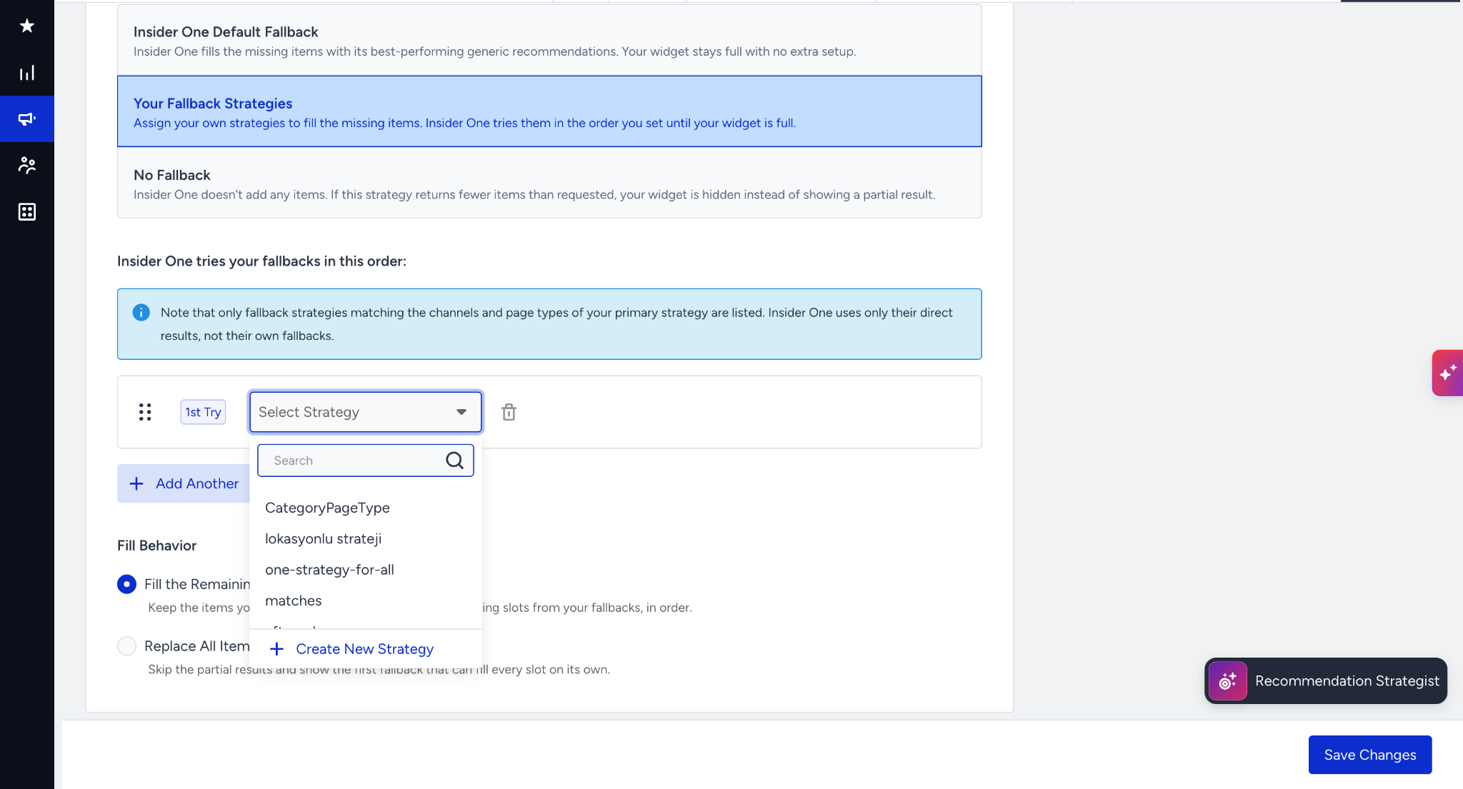The height and width of the screenshot is (789, 1463).
Task: Open the star favorites sidebar icon
Action: tap(26, 26)
